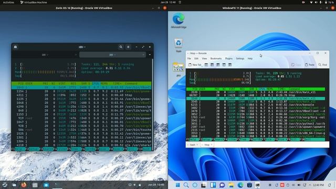Switch to the second tab in the Zorin terminal
Screen dimensions: 336x189
[112, 55]
